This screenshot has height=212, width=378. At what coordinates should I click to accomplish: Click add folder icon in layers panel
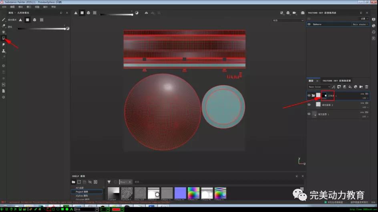coord(361,87)
